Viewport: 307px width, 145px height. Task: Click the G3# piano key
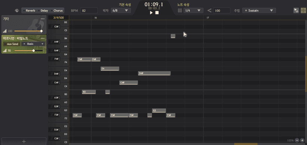point(54,106)
